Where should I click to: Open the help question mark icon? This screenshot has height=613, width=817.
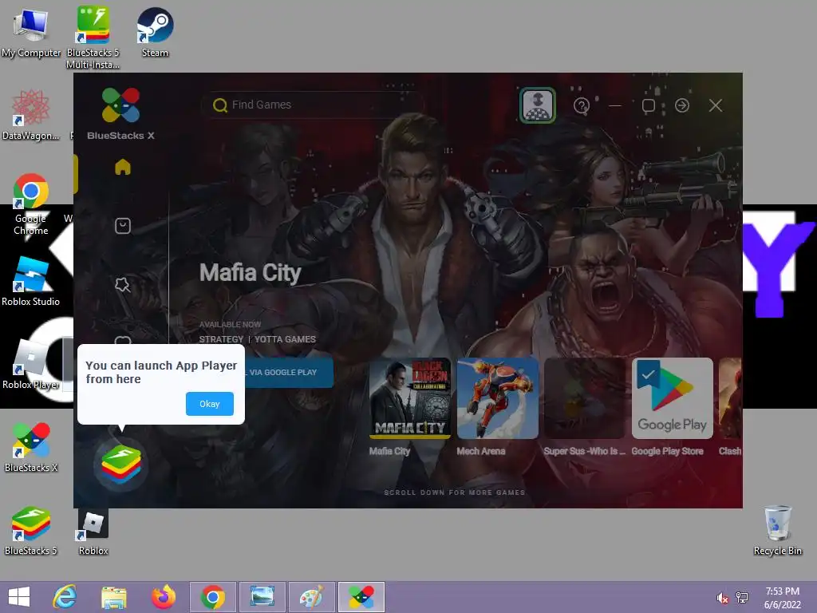coord(581,106)
